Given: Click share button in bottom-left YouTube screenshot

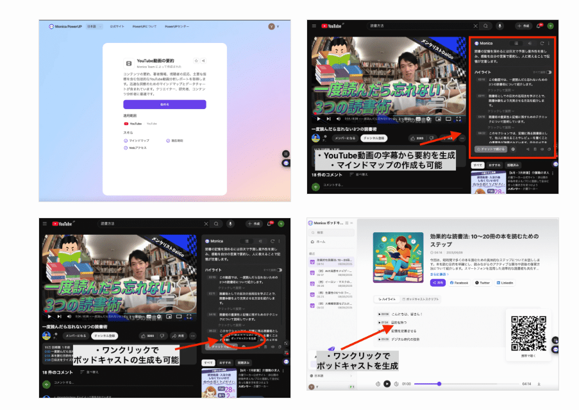Looking at the screenshot, I should click(178, 336).
